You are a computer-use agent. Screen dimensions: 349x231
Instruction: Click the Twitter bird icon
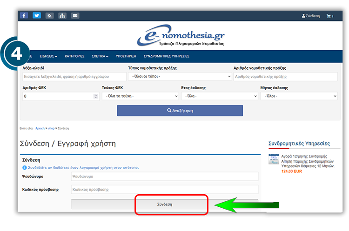point(37,15)
